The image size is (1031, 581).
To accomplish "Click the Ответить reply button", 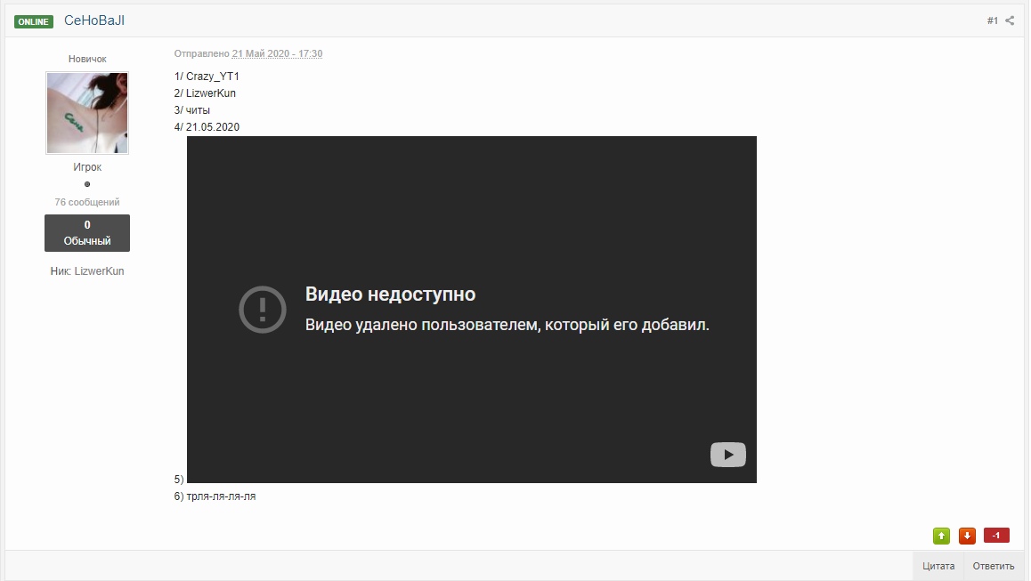I will point(994,566).
